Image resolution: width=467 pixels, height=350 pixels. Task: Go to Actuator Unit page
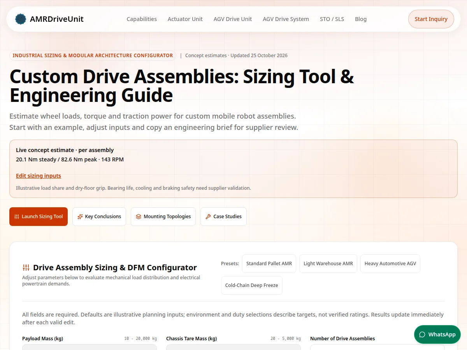click(185, 19)
